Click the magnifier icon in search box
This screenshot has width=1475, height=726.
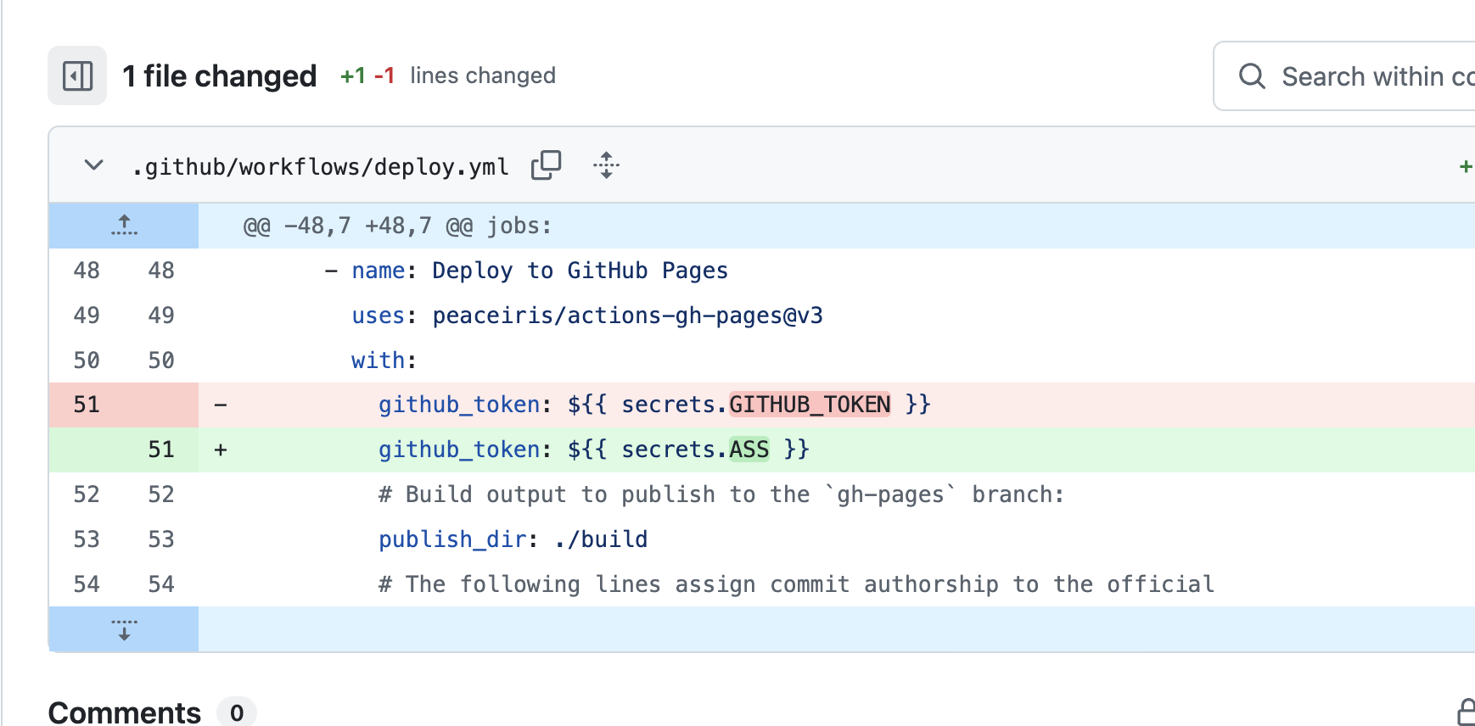(x=1252, y=76)
